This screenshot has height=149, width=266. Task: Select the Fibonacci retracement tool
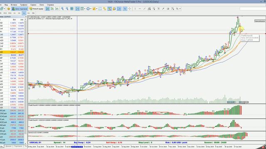pyautogui.click(x=154, y=9)
